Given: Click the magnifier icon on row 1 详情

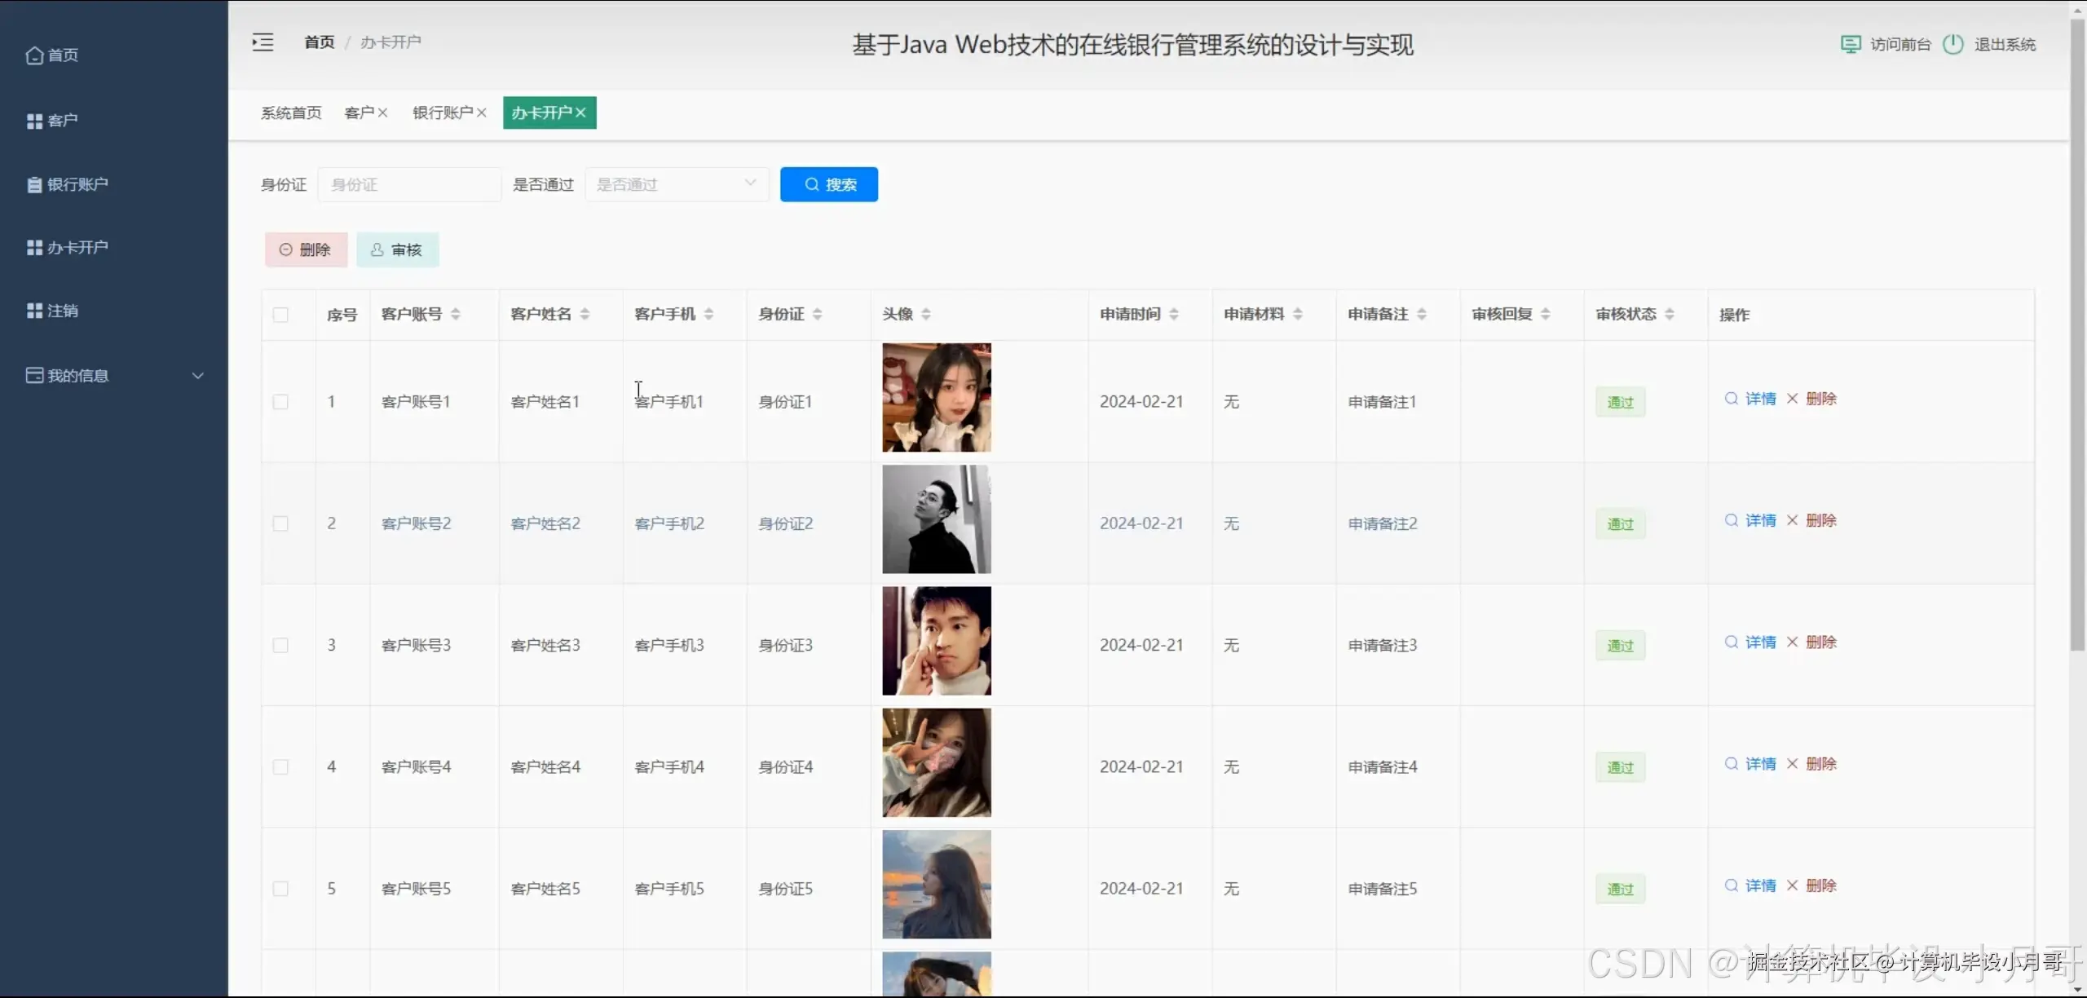Looking at the screenshot, I should point(1730,399).
